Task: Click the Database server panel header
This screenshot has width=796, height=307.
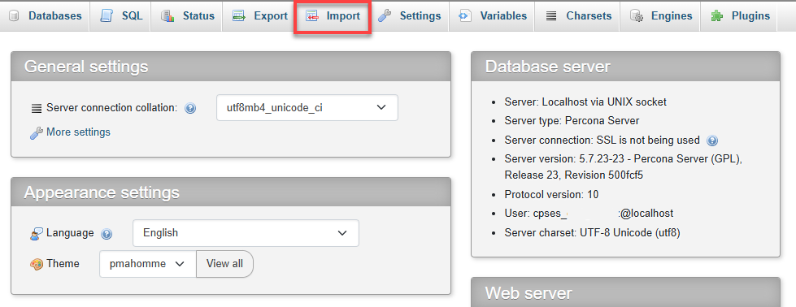Action: pyautogui.click(x=625, y=67)
